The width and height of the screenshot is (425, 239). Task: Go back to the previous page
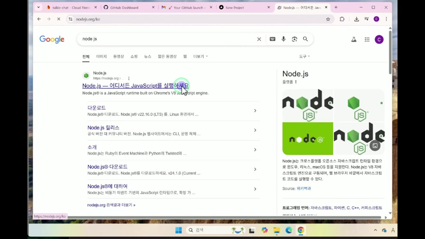point(39,19)
